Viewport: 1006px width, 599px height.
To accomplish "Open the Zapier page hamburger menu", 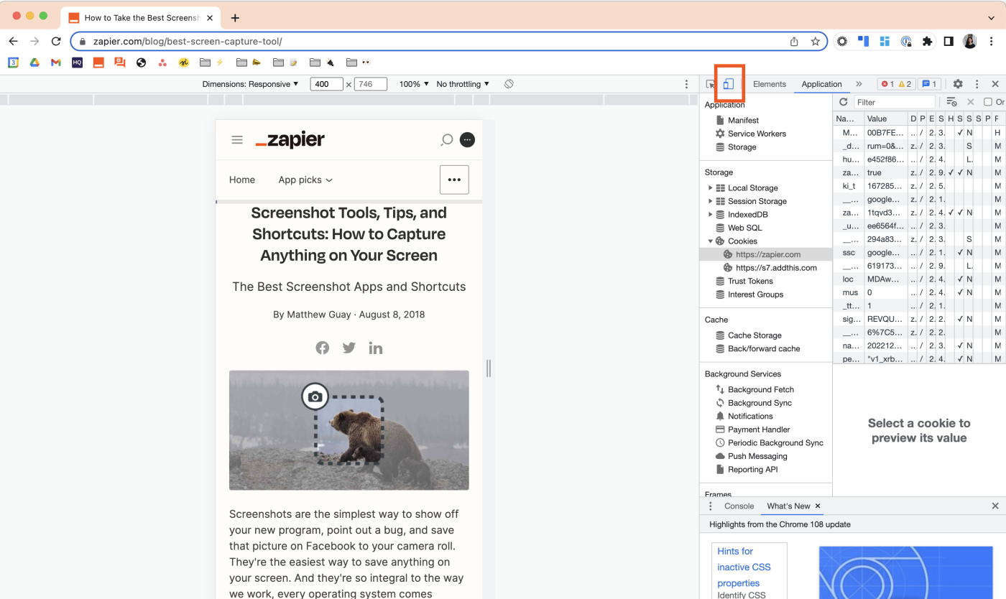I will pos(237,139).
